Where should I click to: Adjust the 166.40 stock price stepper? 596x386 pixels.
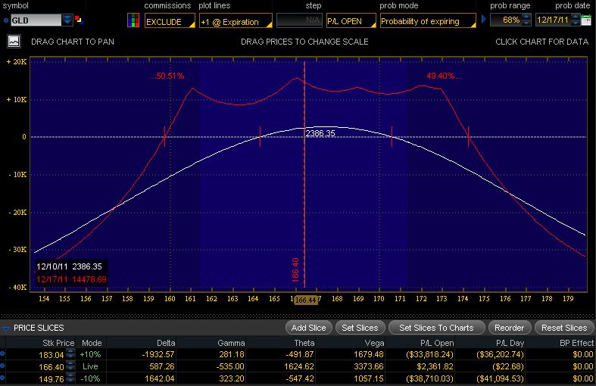click(70, 366)
